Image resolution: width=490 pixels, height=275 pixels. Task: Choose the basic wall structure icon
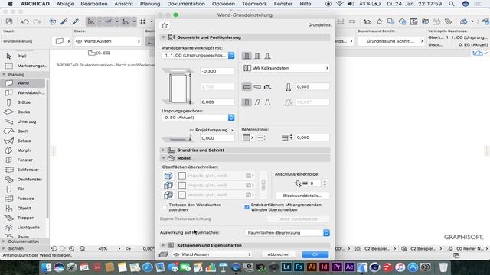point(247,56)
